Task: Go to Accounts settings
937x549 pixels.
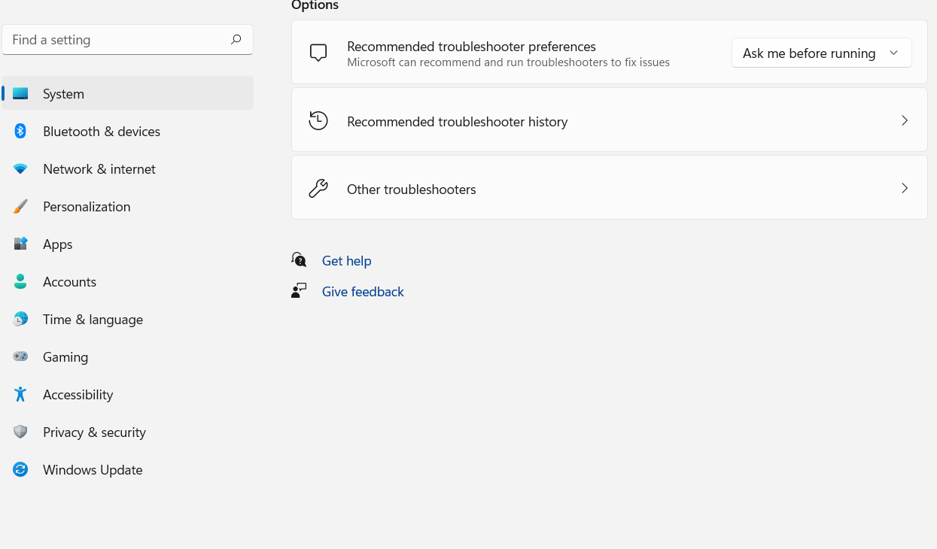Action: [x=69, y=282]
